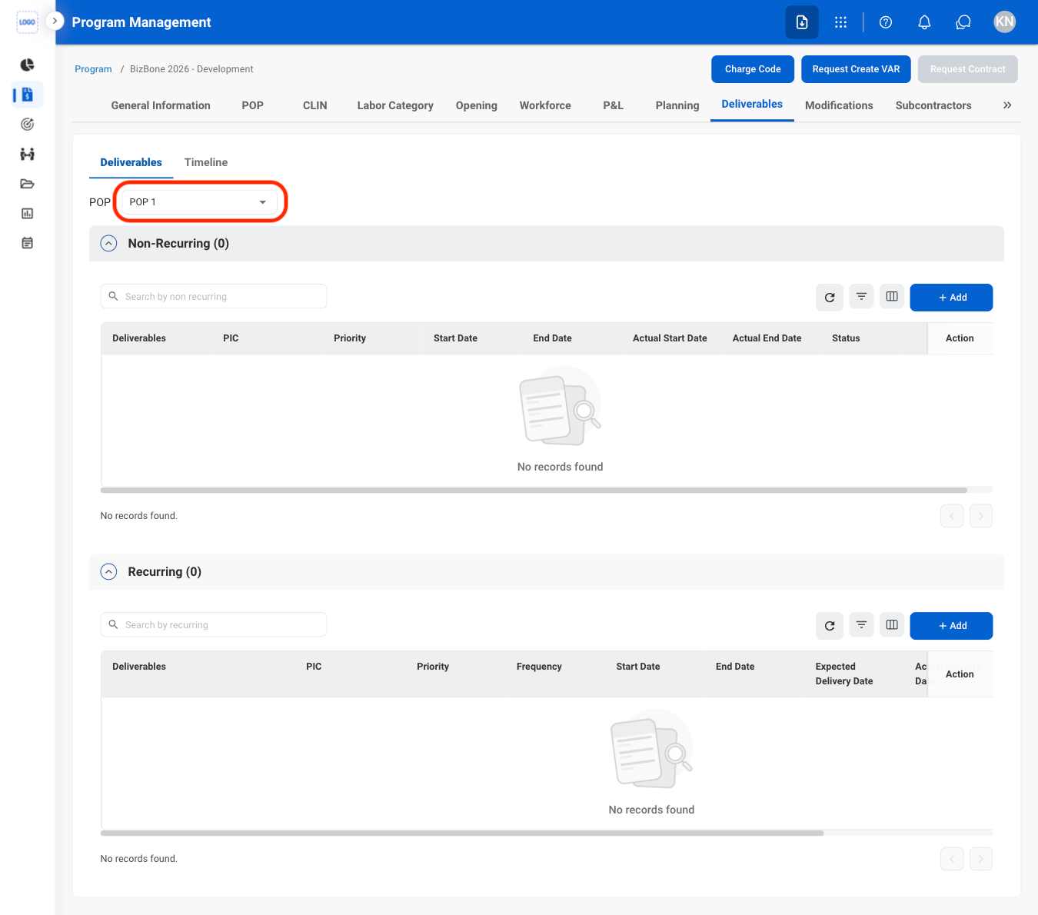The image size is (1038, 915).
Task: Open column settings for Non-Recurring table
Action: tap(892, 297)
